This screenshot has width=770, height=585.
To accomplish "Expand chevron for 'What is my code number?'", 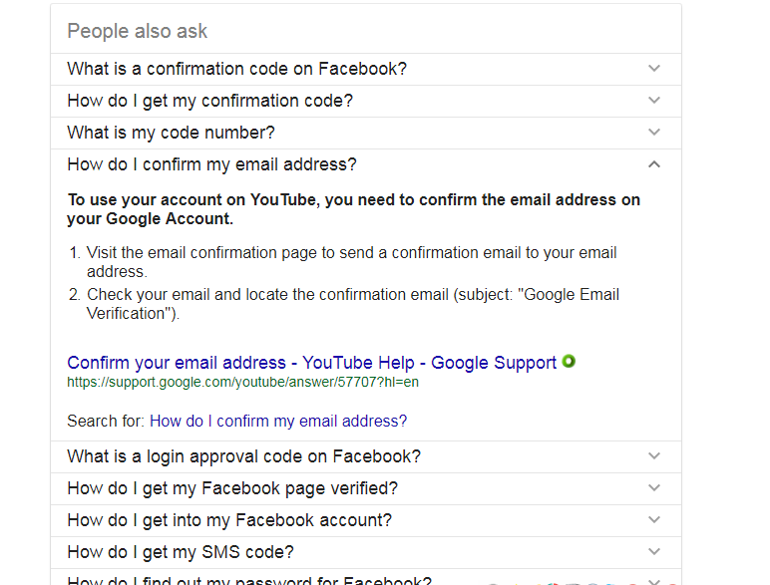I will click(654, 132).
